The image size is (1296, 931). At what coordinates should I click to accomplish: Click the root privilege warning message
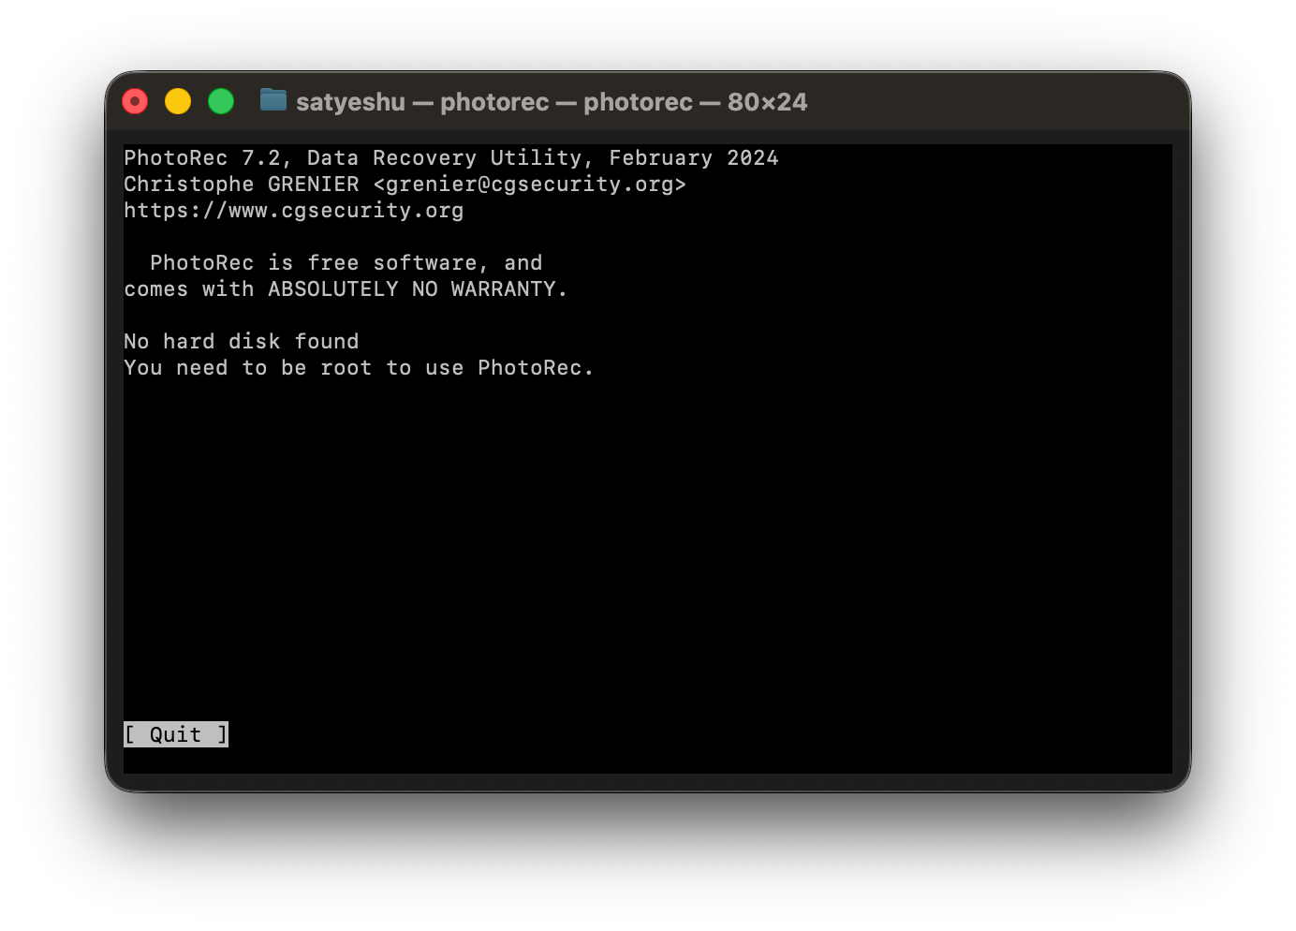358,367
